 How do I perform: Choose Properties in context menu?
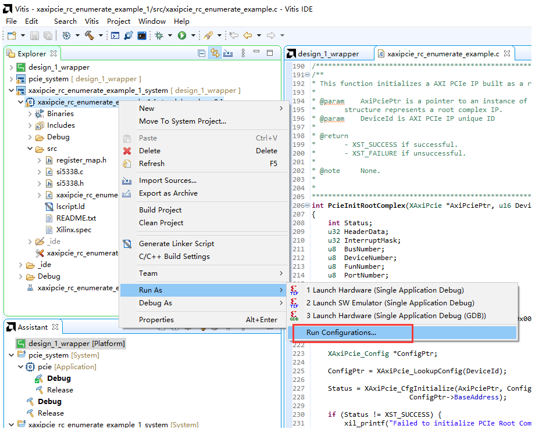(205, 320)
